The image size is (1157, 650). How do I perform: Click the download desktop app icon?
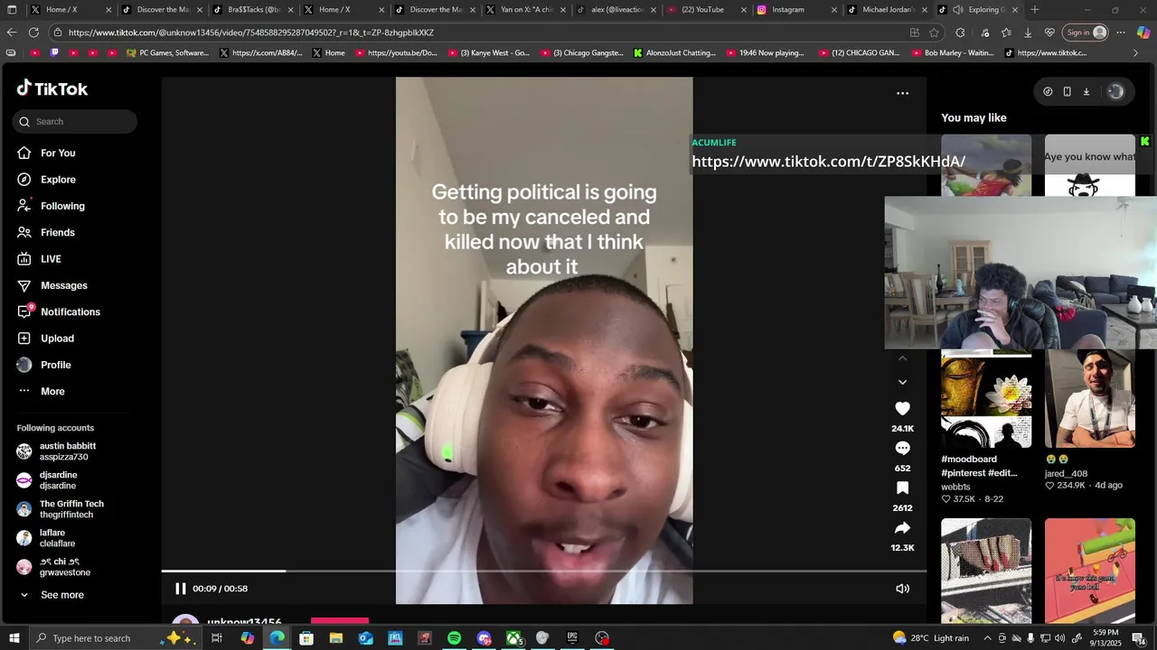1086,91
